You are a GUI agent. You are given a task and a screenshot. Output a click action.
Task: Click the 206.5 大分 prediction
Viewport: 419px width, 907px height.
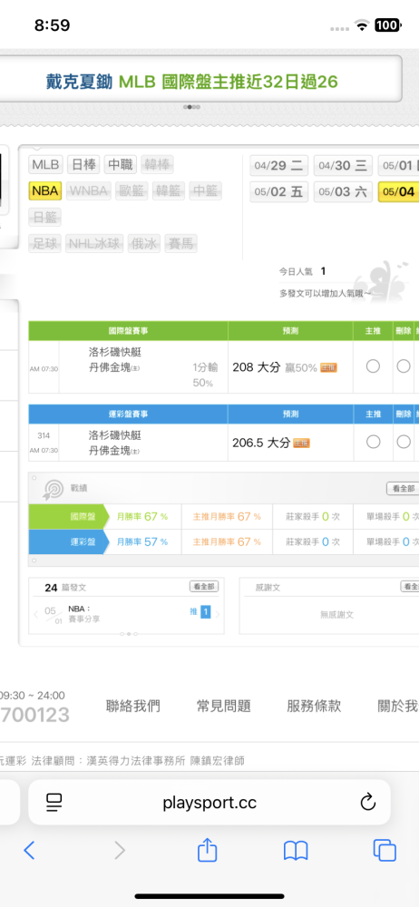tap(261, 444)
